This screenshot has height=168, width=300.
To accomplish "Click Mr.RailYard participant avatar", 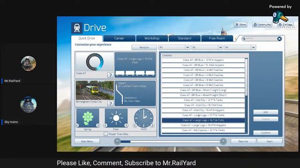I will click(x=28, y=63).
